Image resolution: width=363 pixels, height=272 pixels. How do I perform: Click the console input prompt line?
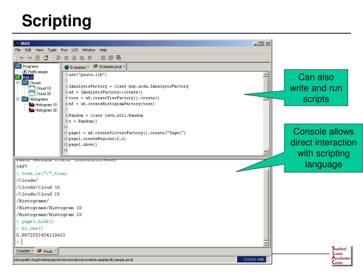pyautogui.click(x=139, y=242)
